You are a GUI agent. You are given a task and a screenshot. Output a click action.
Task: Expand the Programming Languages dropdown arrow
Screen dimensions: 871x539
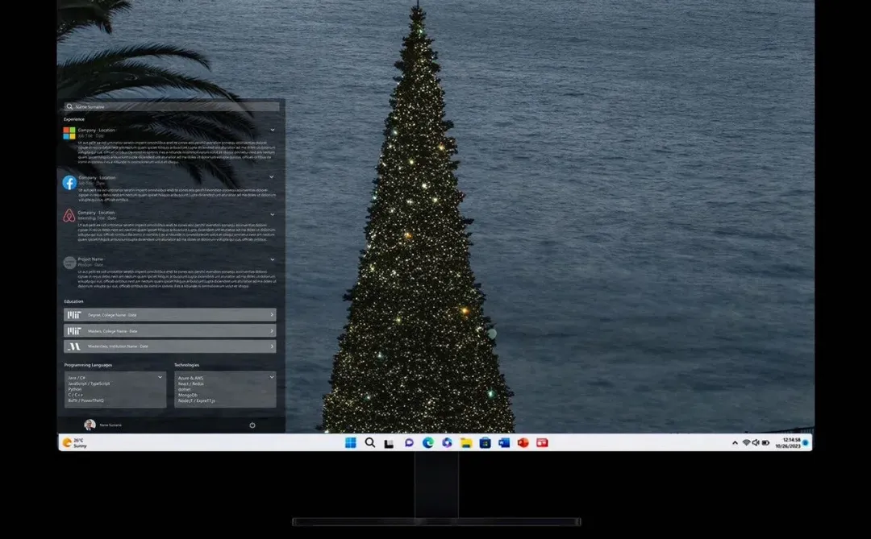point(160,377)
